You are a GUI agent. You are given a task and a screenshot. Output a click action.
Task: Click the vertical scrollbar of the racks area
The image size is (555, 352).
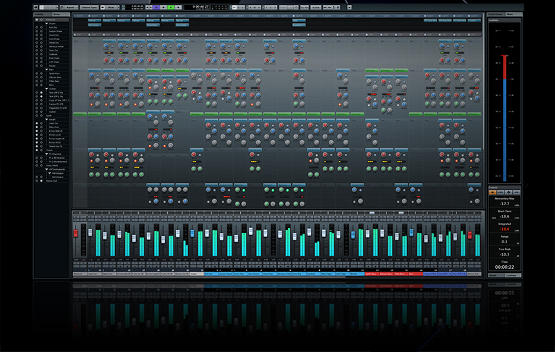click(x=483, y=81)
